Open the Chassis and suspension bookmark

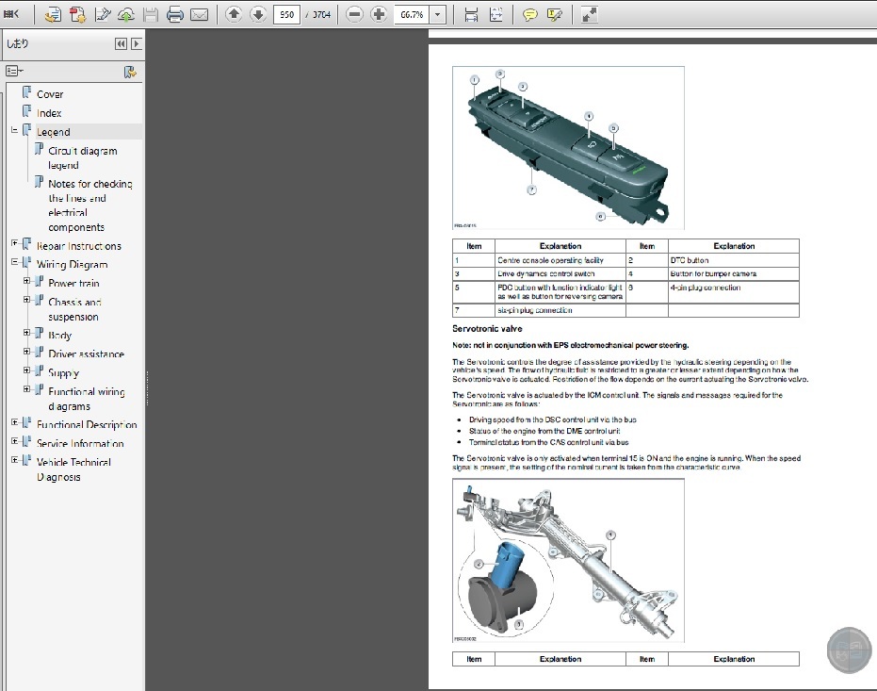[x=74, y=309]
